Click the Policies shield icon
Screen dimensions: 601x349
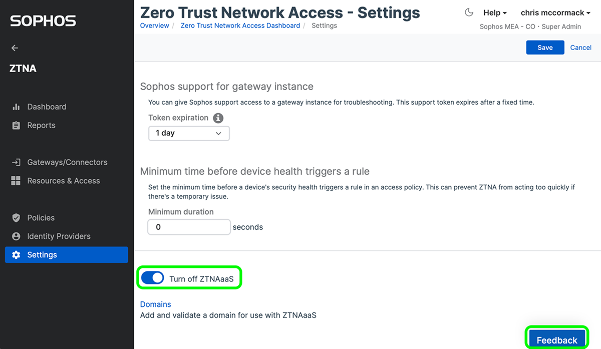[16, 218]
